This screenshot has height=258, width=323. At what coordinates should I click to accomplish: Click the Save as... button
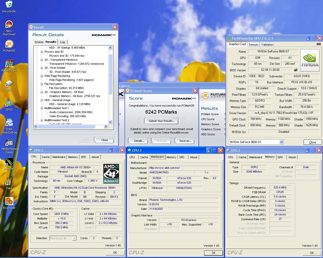click(185, 141)
